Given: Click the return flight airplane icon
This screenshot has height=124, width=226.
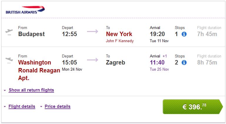Looking at the screenshot, I should coord(9,60).
